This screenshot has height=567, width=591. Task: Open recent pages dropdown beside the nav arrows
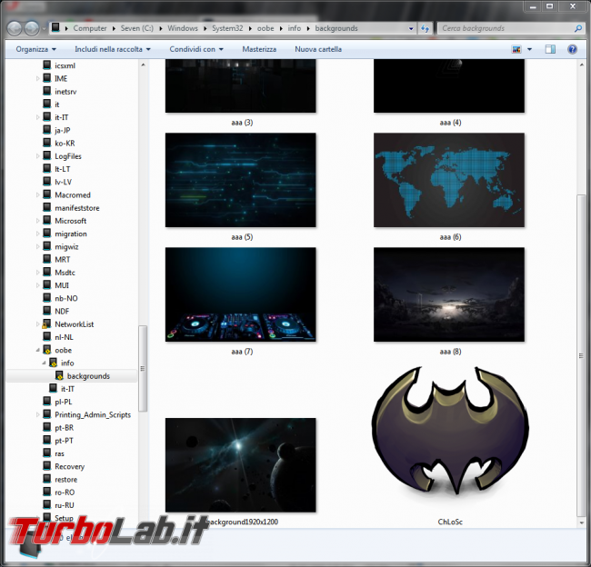click(45, 29)
